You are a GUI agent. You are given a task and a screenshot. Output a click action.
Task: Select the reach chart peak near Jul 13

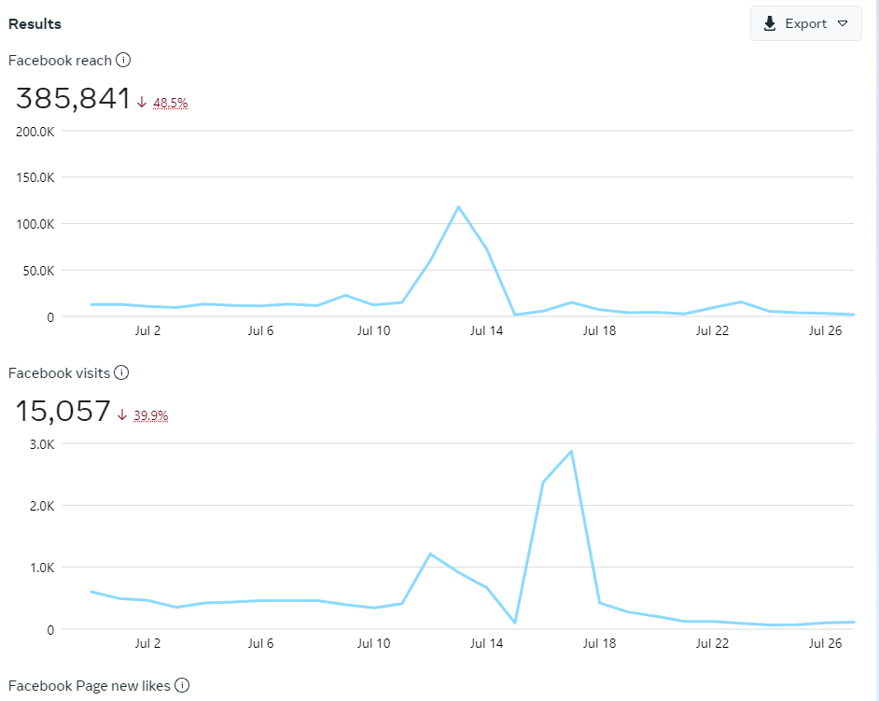click(458, 206)
